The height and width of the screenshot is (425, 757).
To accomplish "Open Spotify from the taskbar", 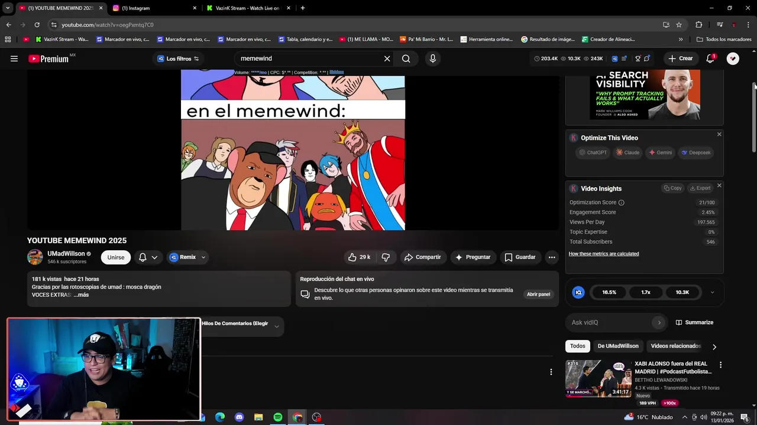I will [278, 417].
